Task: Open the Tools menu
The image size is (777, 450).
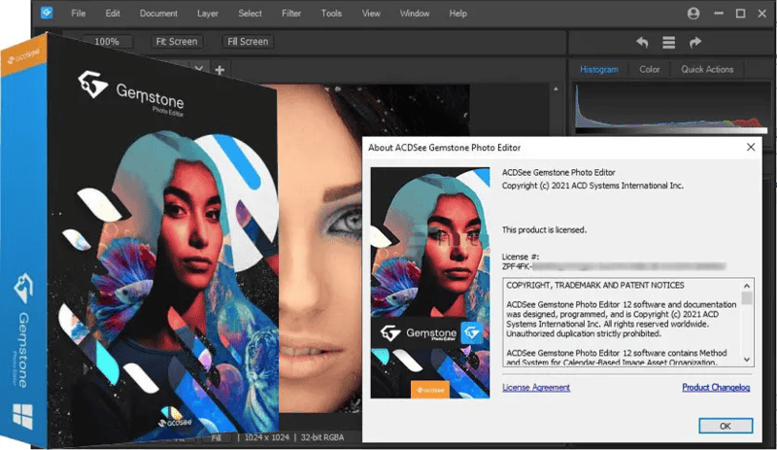Action: 331,14
